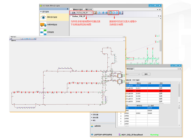Image resolution: width=191 pixels, height=140 pixels.
Task: Click the eye icon for 即时运行监控
Action: (x=43, y=17)
